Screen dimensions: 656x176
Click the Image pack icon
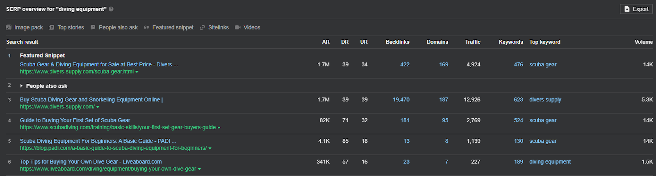tap(9, 27)
